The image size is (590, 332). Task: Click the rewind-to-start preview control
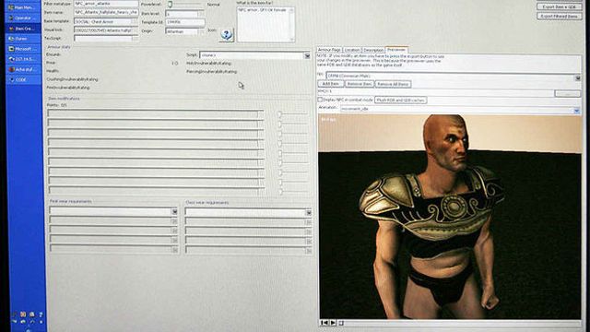click(x=324, y=323)
